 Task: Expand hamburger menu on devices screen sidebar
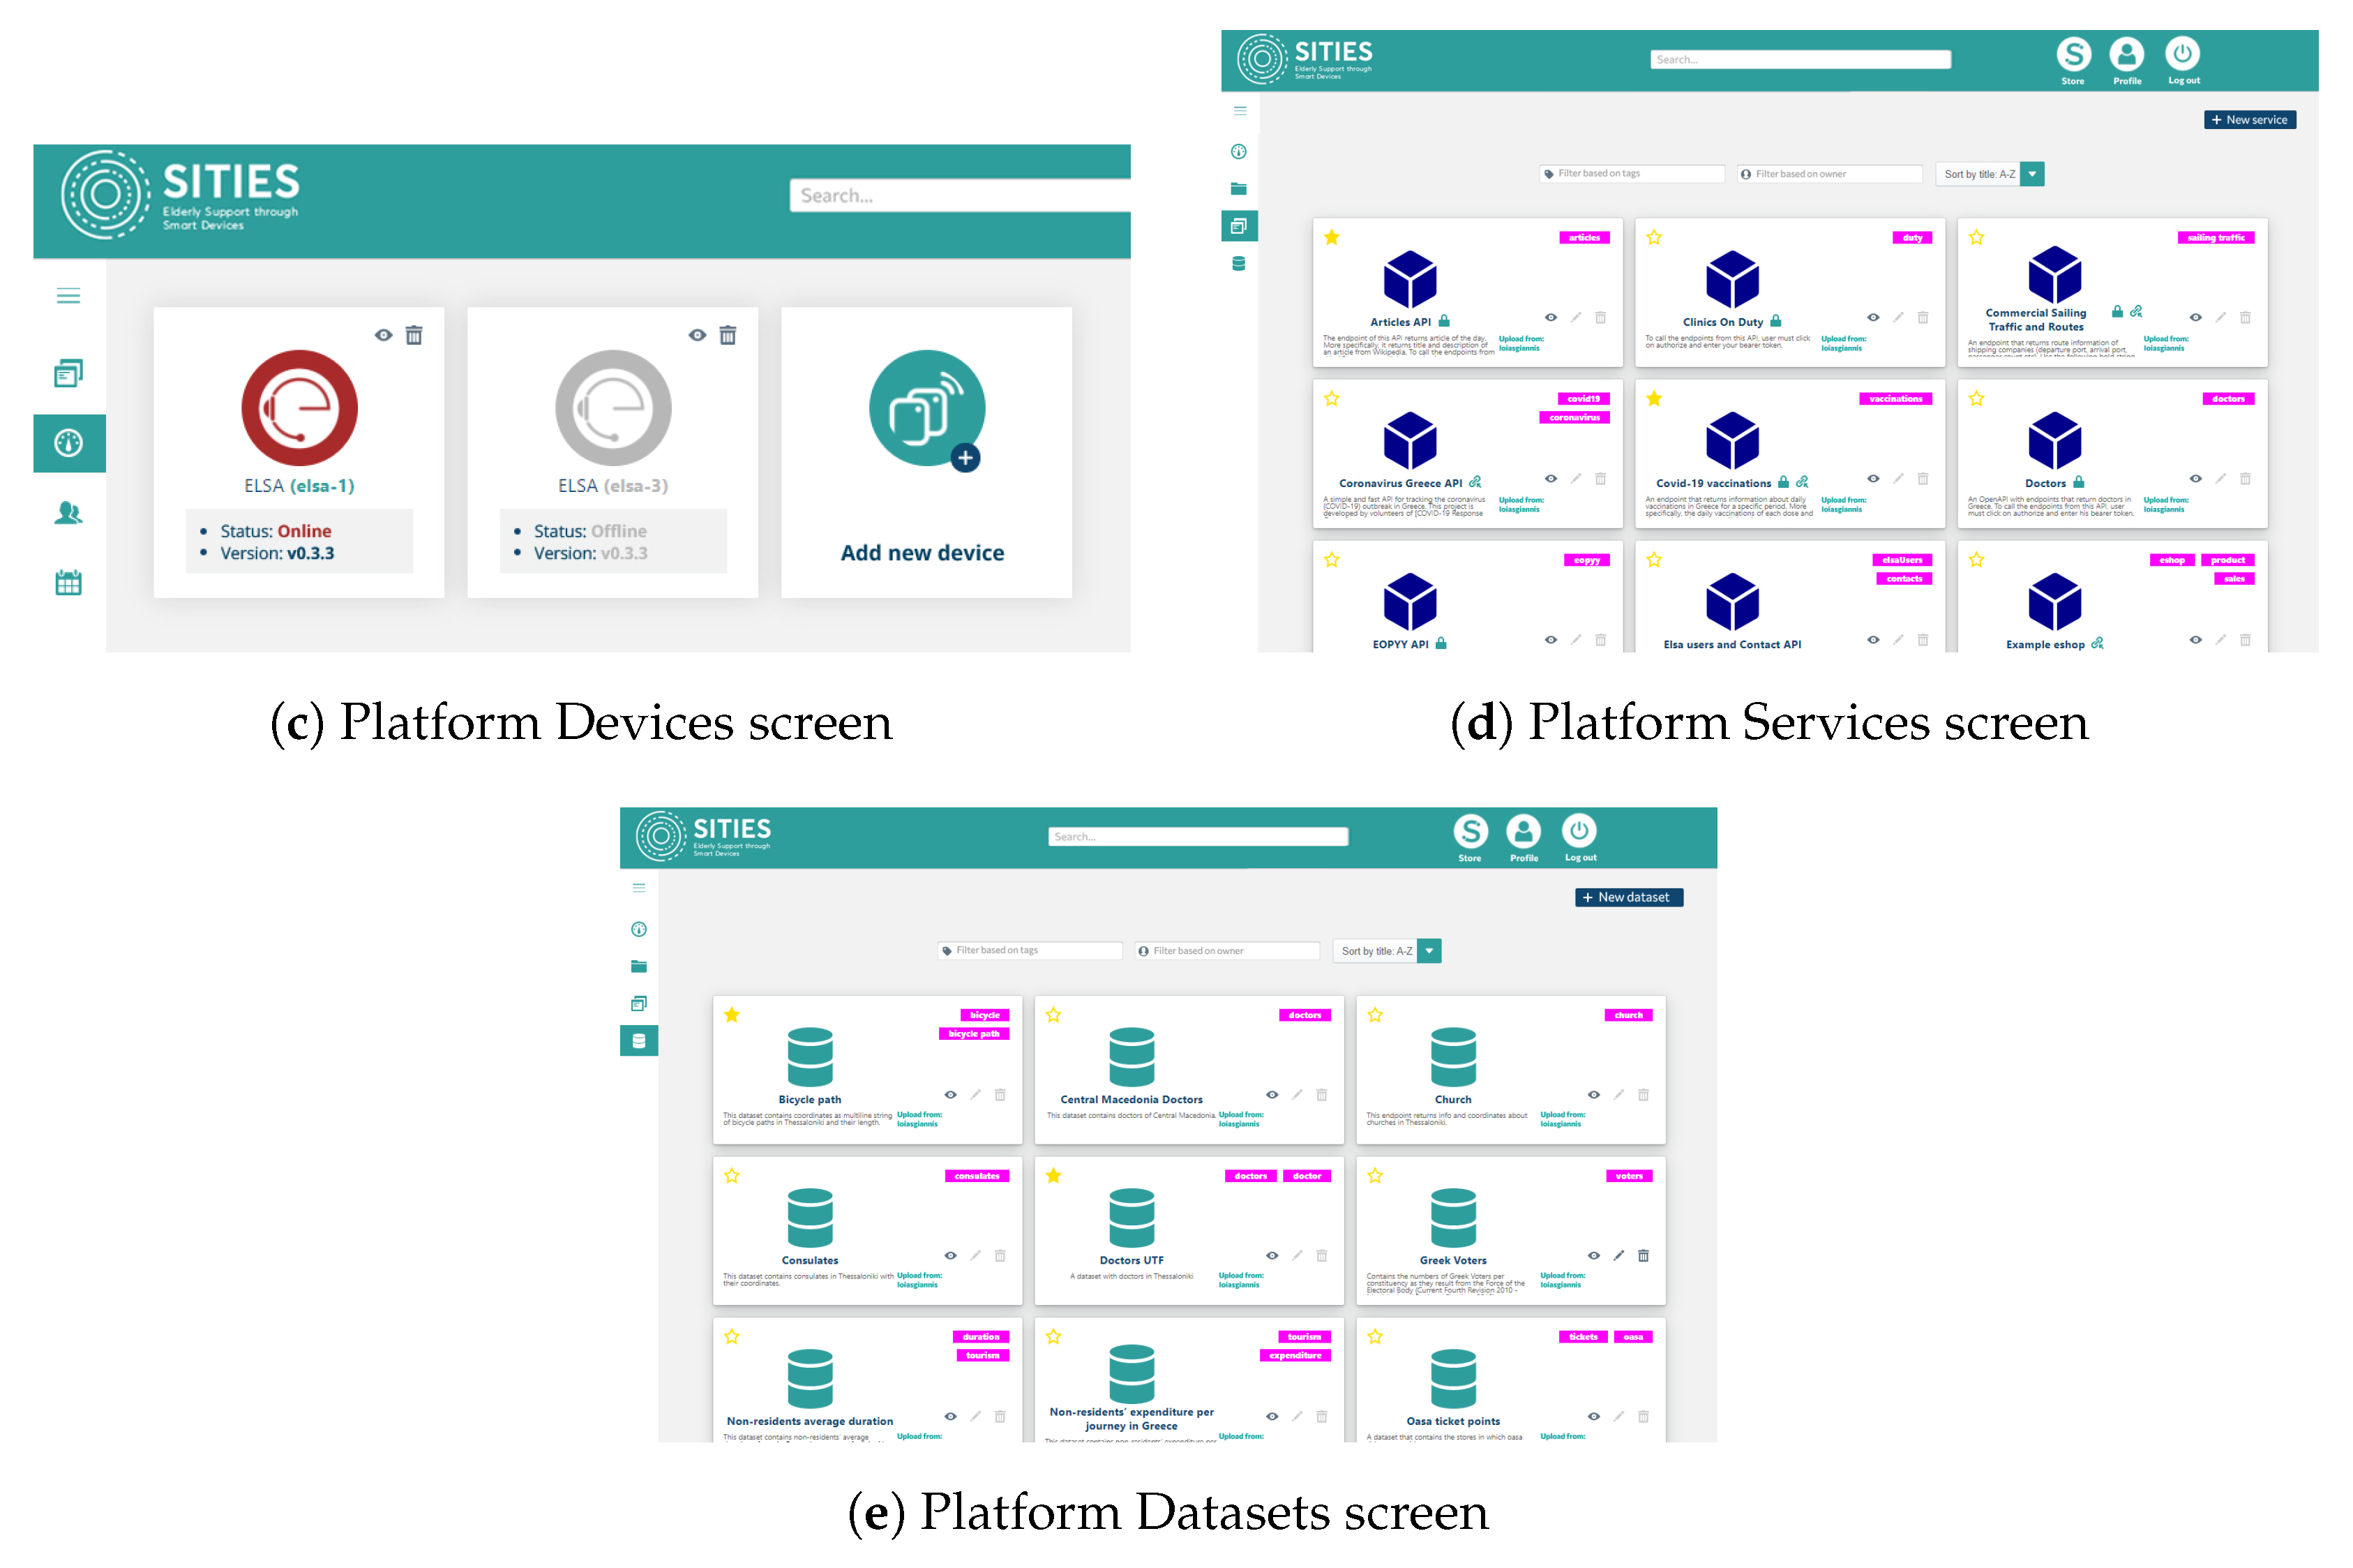(x=68, y=296)
